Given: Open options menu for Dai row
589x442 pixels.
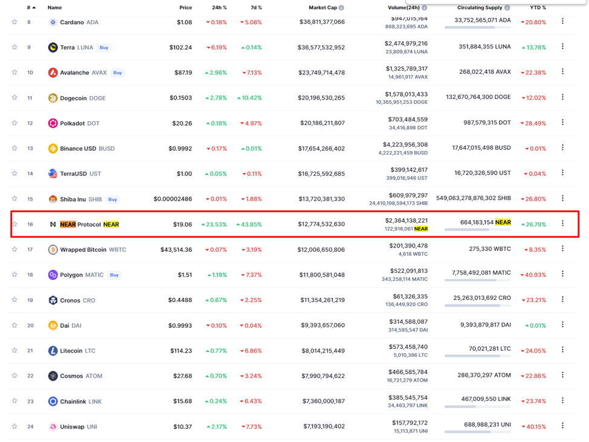Looking at the screenshot, I should 562,324.
